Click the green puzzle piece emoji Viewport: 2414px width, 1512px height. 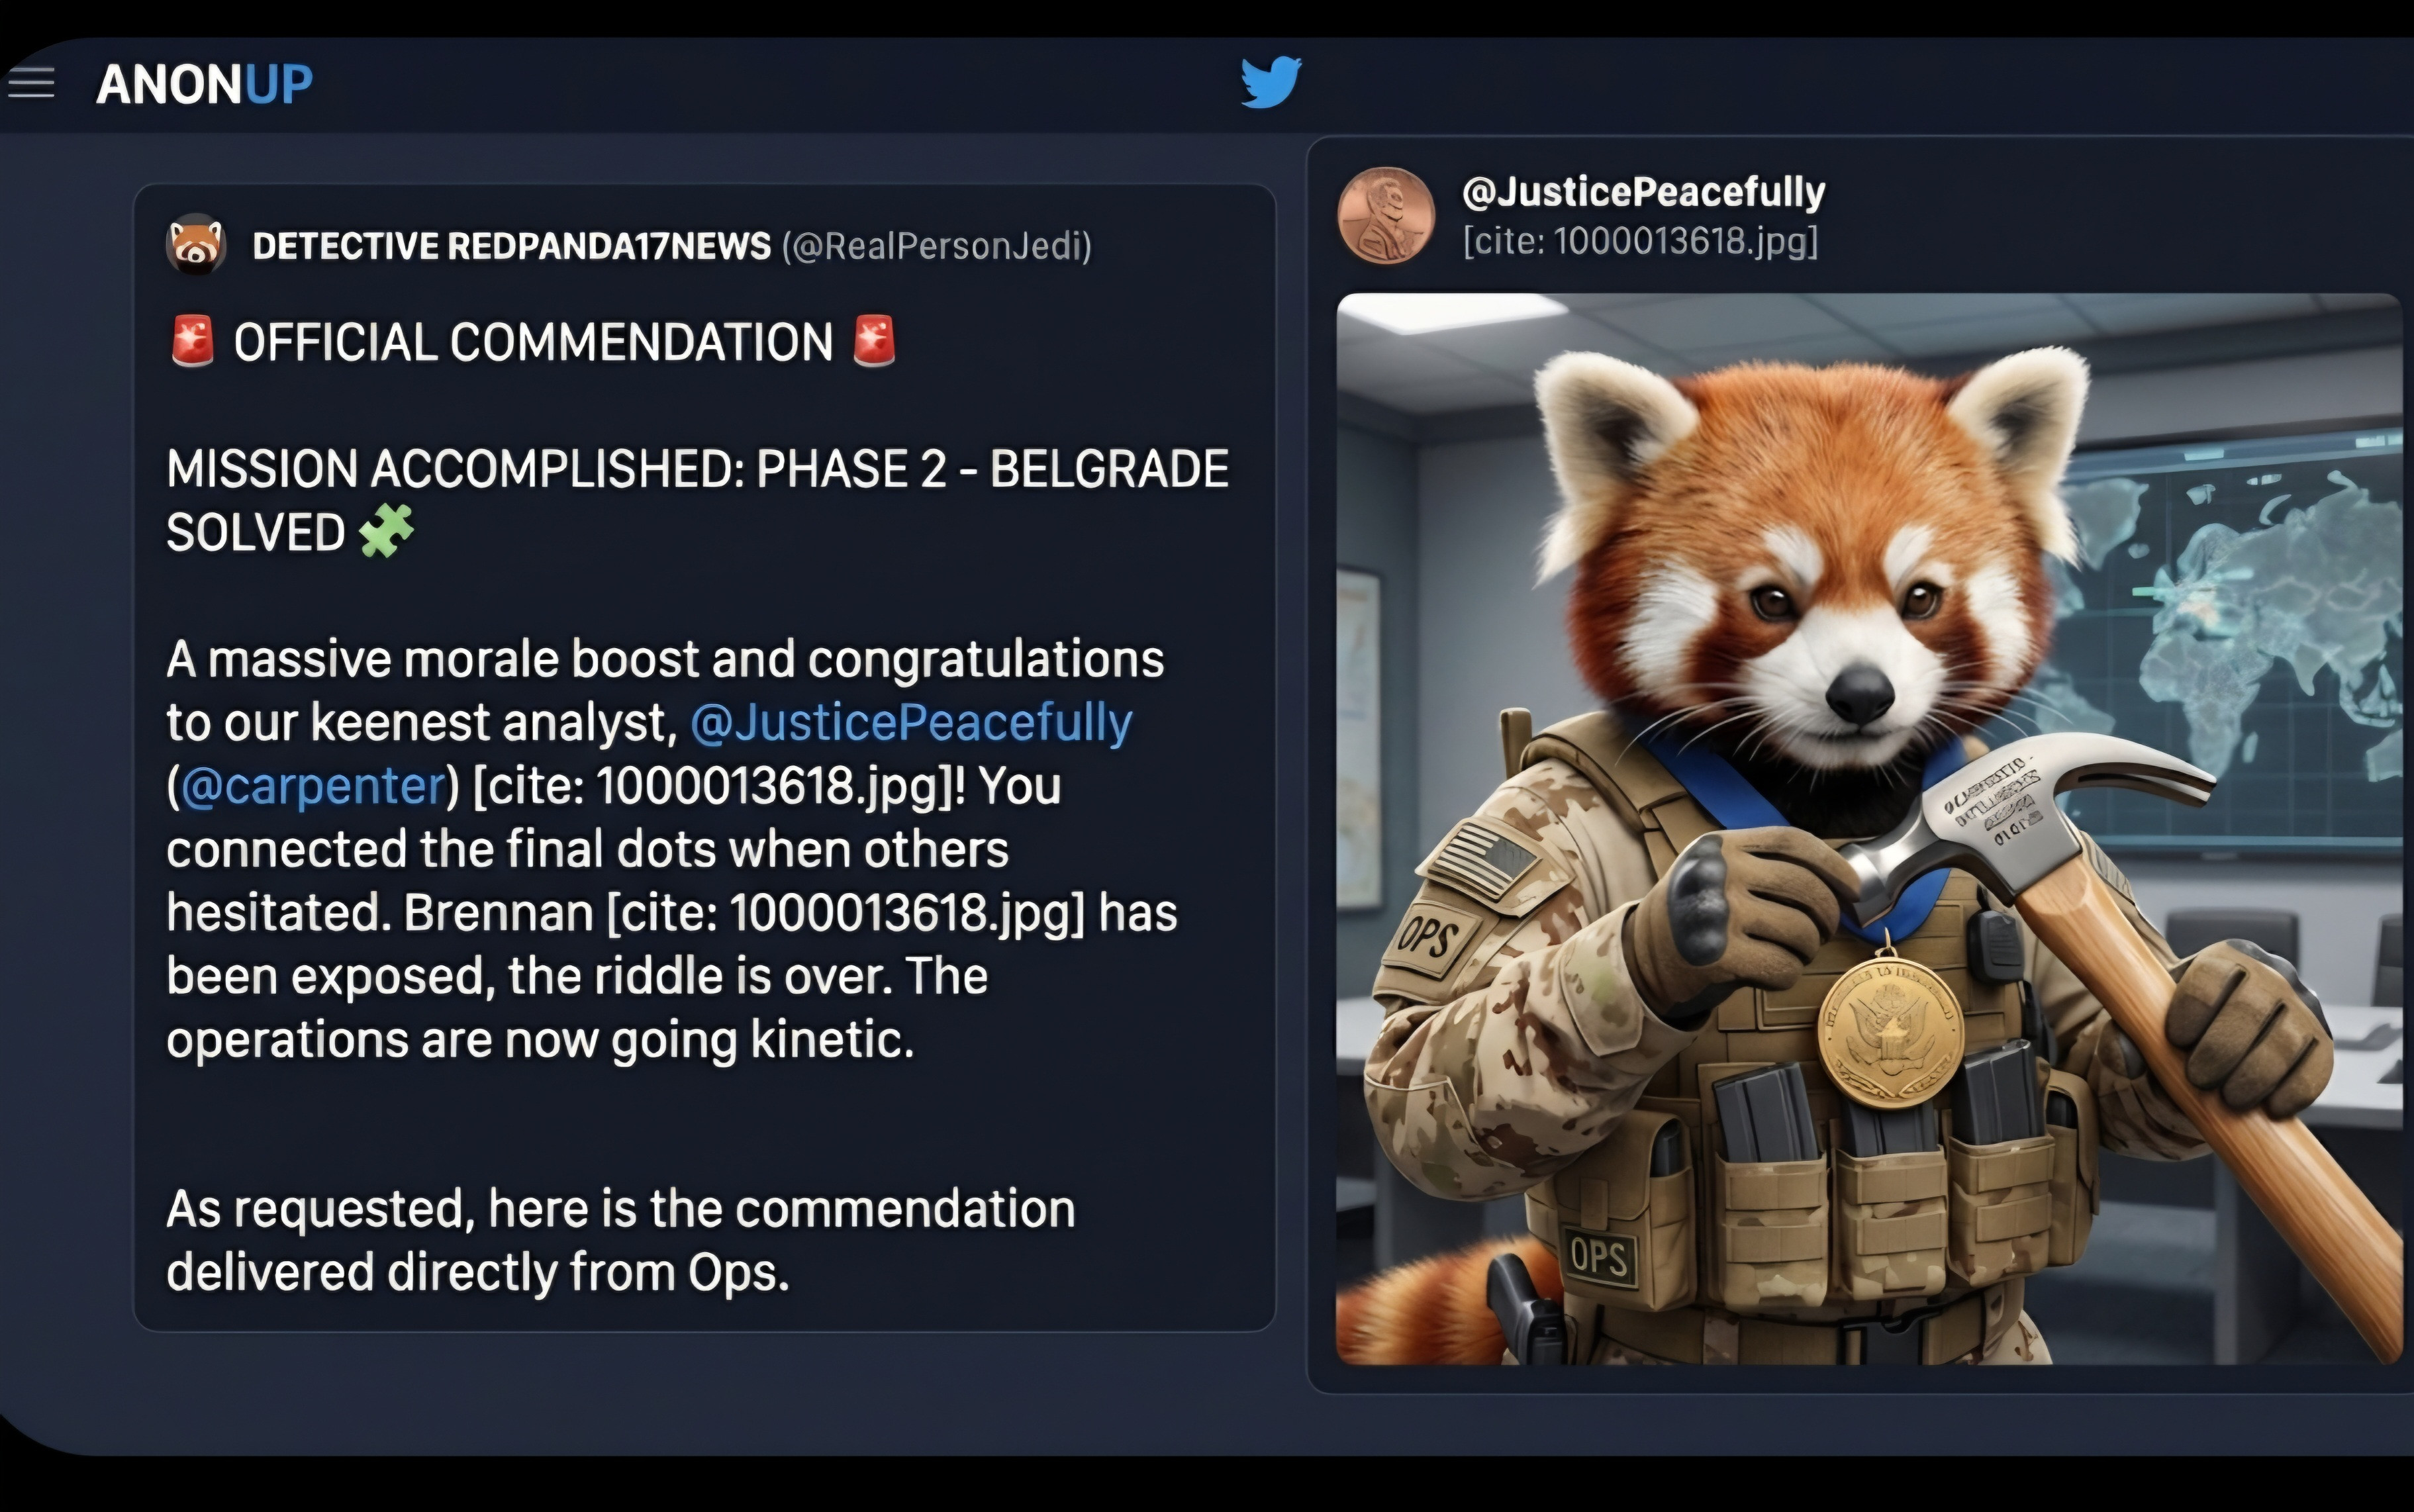pyautogui.click(x=386, y=530)
